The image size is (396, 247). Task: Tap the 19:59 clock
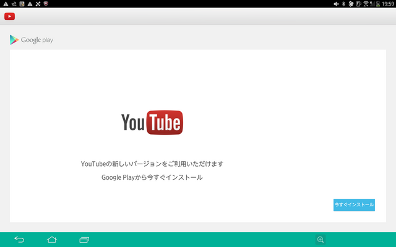pos(388,4)
